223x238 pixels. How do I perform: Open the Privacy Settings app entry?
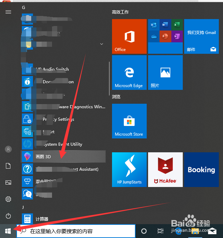tap(63, 119)
